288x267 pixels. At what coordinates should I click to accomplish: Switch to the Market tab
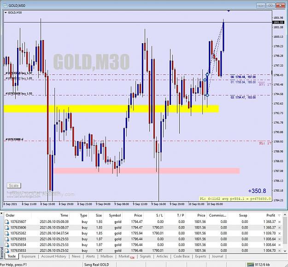click(126, 256)
